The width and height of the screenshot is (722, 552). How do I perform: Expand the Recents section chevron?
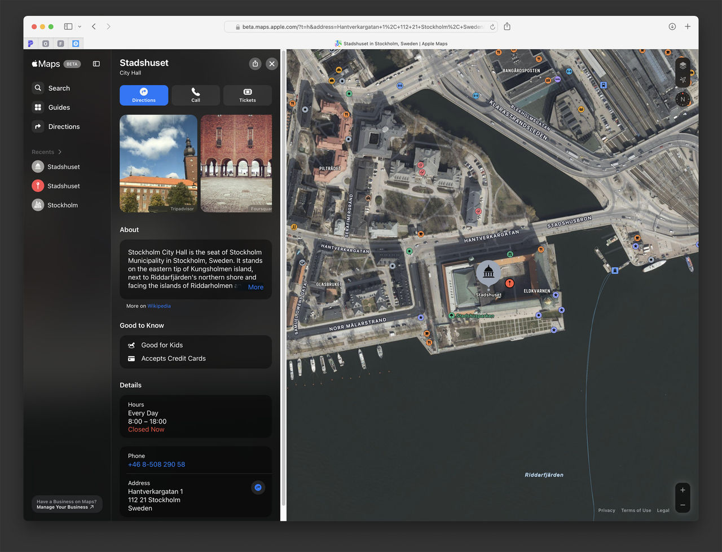point(60,152)
